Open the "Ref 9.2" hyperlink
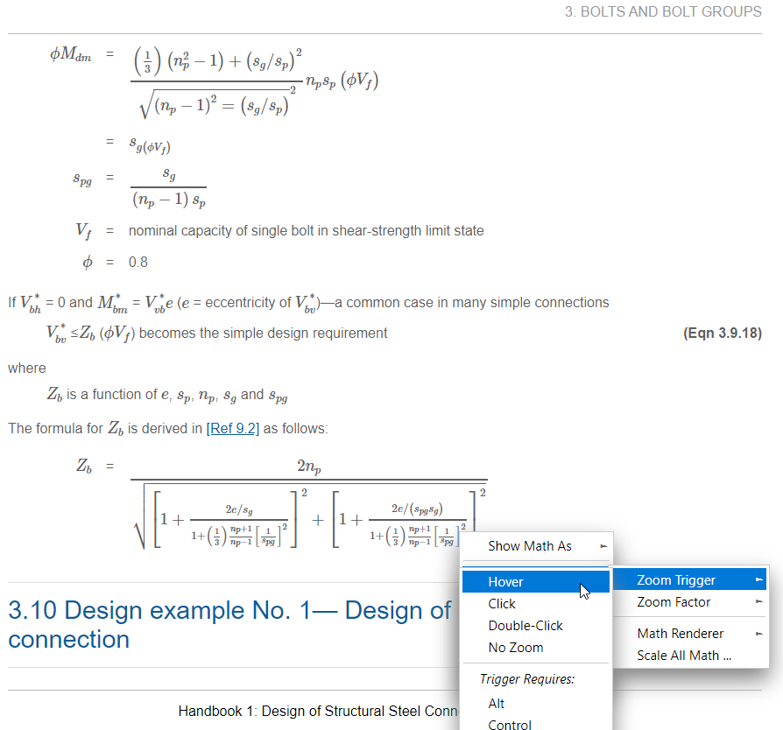This screenshot has width=783, height=730. [233, 428]
